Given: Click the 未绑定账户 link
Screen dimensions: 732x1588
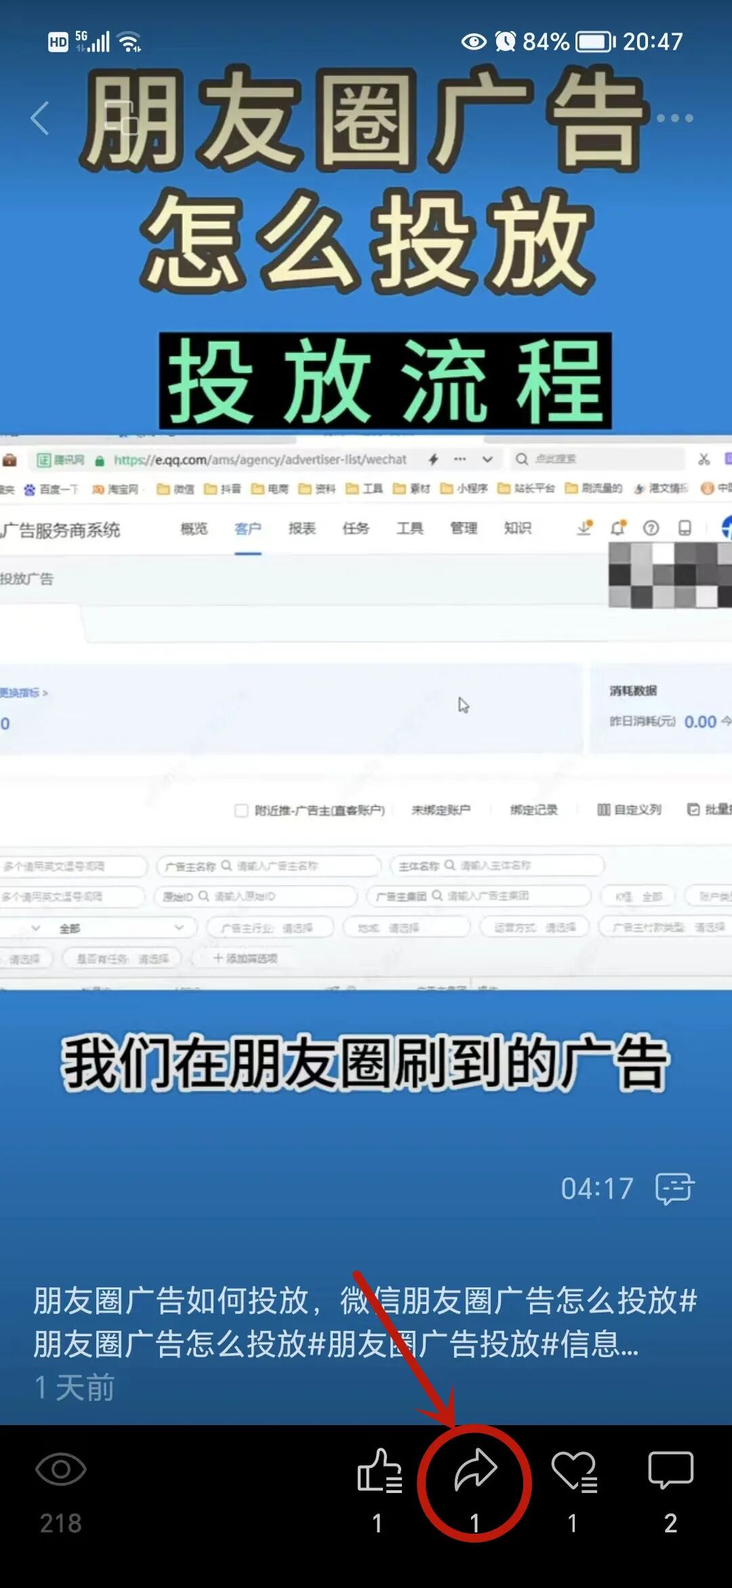Looking at the screenshot, I should 441,810.
